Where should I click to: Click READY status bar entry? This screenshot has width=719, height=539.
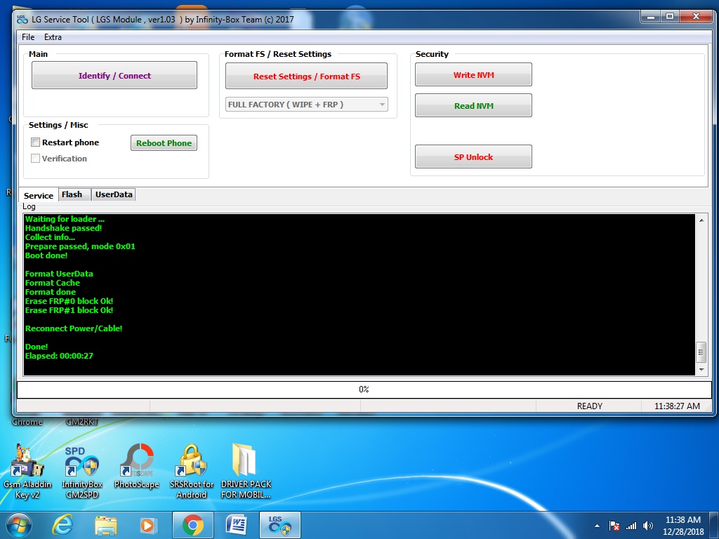click(590, 406)
